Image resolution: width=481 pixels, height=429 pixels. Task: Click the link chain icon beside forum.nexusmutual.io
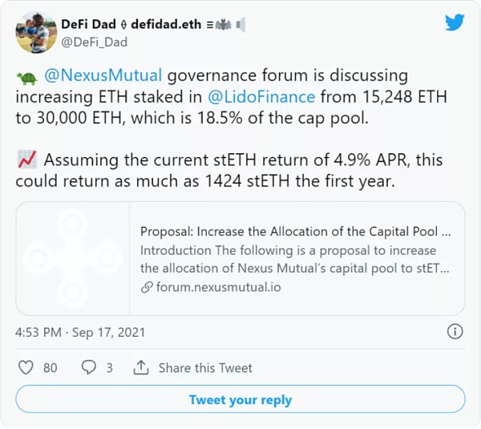[x=147, y=287]
